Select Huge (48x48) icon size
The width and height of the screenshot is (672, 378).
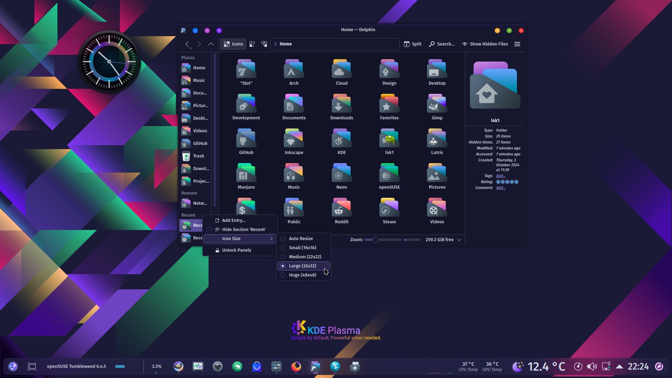tap(302, 275)
